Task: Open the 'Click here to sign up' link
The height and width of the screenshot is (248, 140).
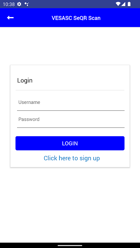Action: 72,158
